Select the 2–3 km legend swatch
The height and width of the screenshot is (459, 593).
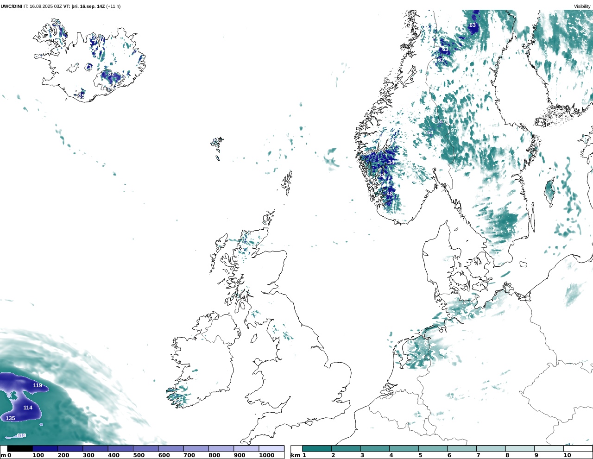[346, 448]
